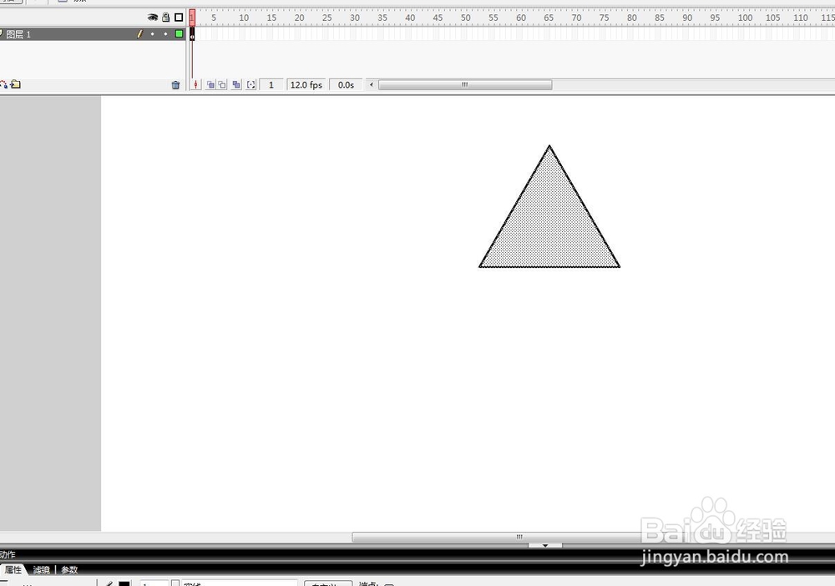Click timeline scroll left arrow
The width and height of the screenshot is (835, 586).
click(x=372, y=84)
